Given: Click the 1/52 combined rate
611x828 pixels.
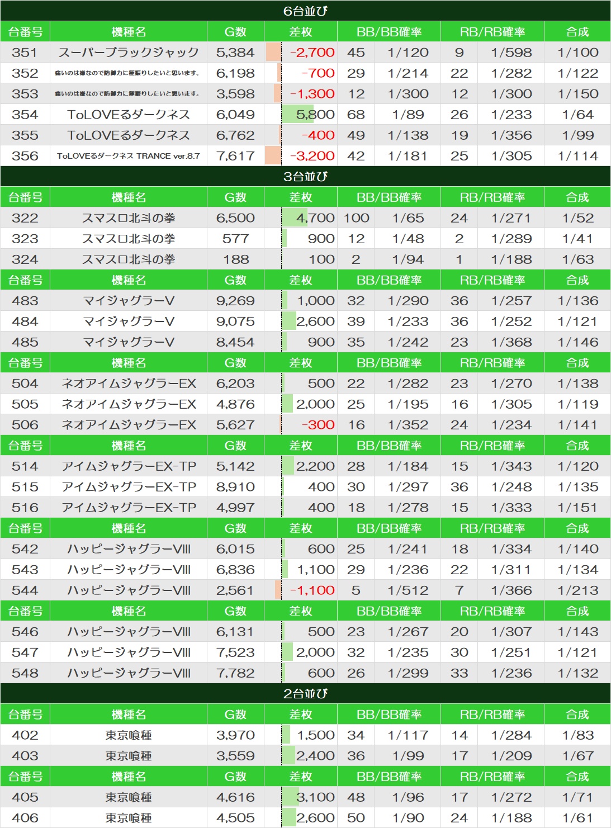Looking at the screenshot, I should (x=578, y=217).
